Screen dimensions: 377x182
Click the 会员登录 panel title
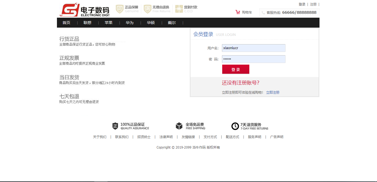(203, 34)
